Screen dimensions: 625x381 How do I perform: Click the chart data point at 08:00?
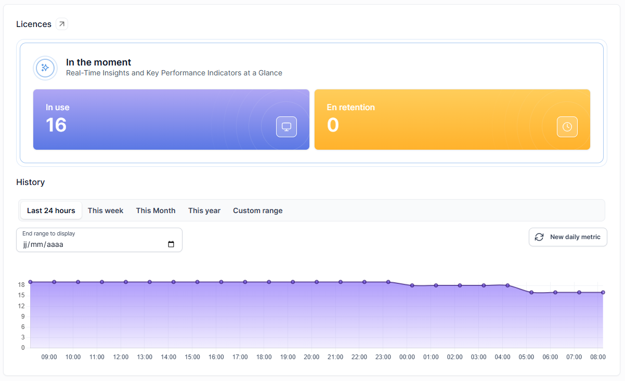603,293
